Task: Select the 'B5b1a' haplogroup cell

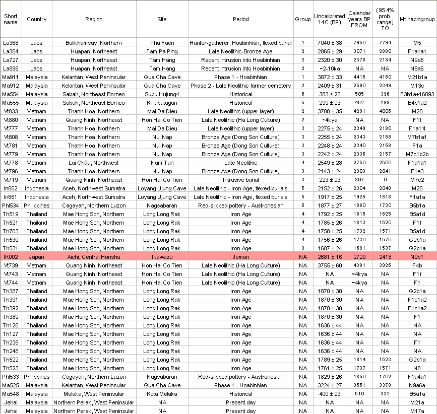Action: coord(417,205)
